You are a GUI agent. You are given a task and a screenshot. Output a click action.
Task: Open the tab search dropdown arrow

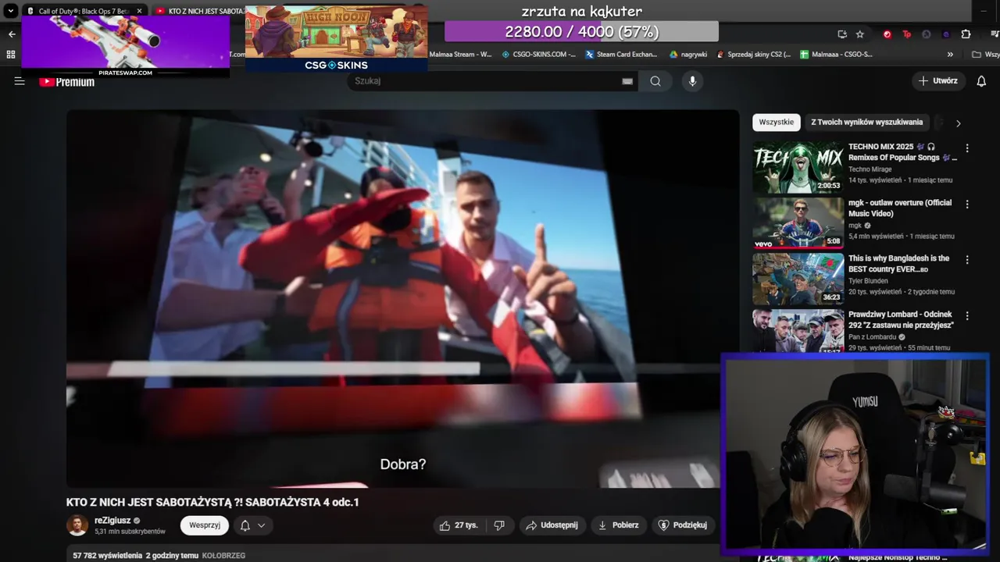(11, 11)
